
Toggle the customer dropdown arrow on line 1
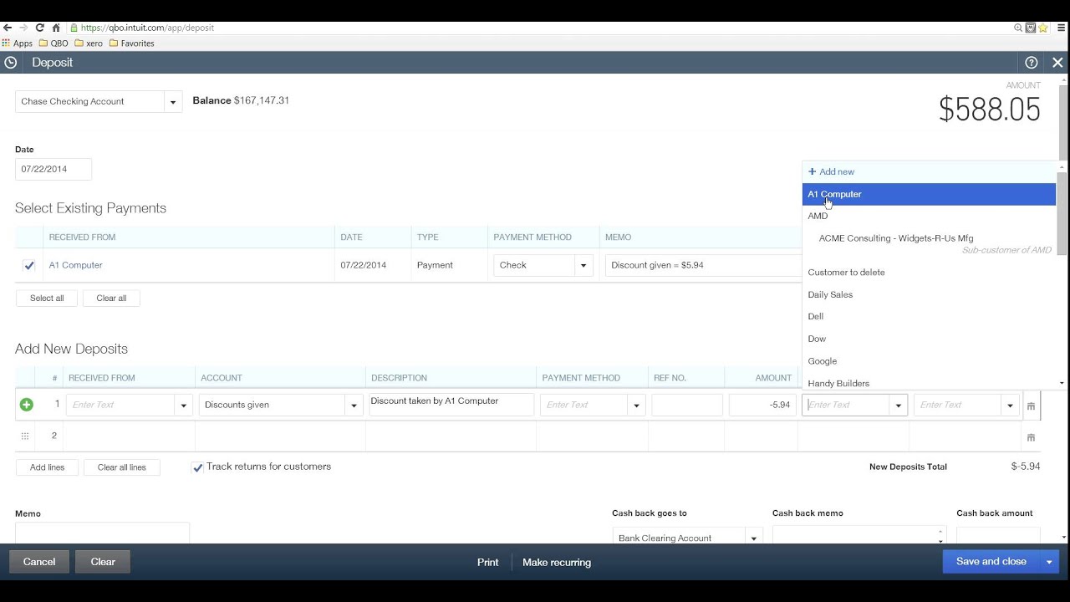[899, 406]
